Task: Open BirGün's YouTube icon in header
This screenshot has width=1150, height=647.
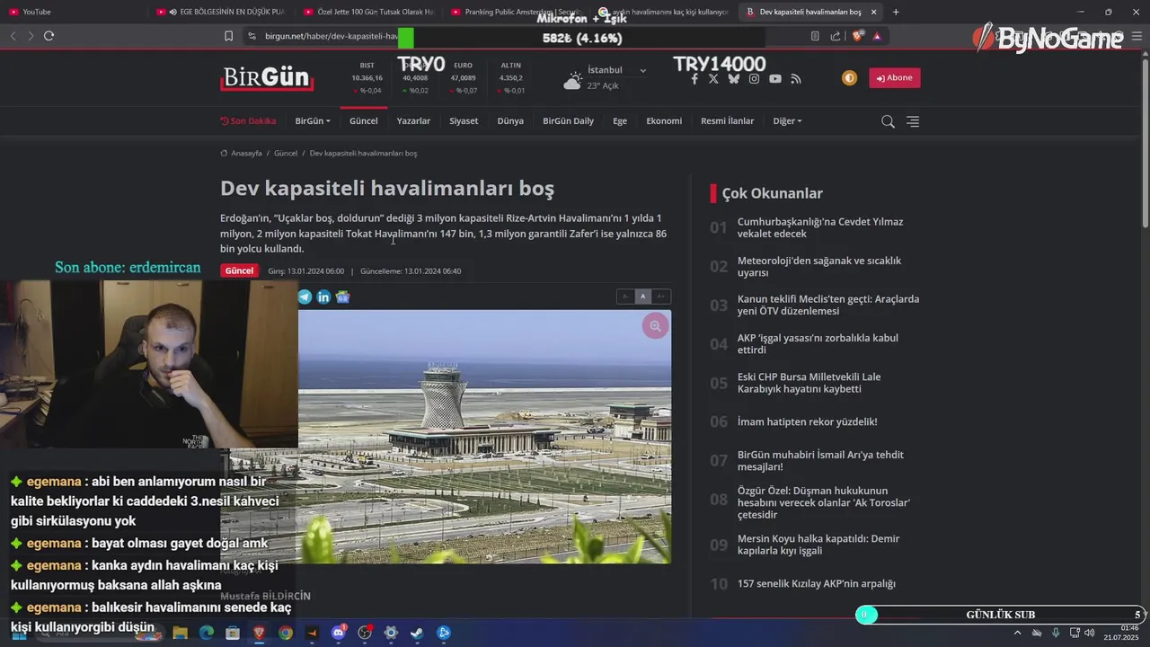Action: tap(775, 79)
